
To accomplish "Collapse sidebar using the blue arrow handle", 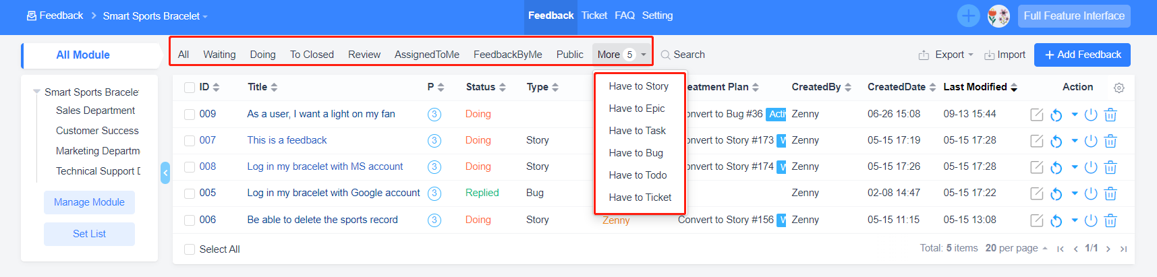I will click(165, 173).
